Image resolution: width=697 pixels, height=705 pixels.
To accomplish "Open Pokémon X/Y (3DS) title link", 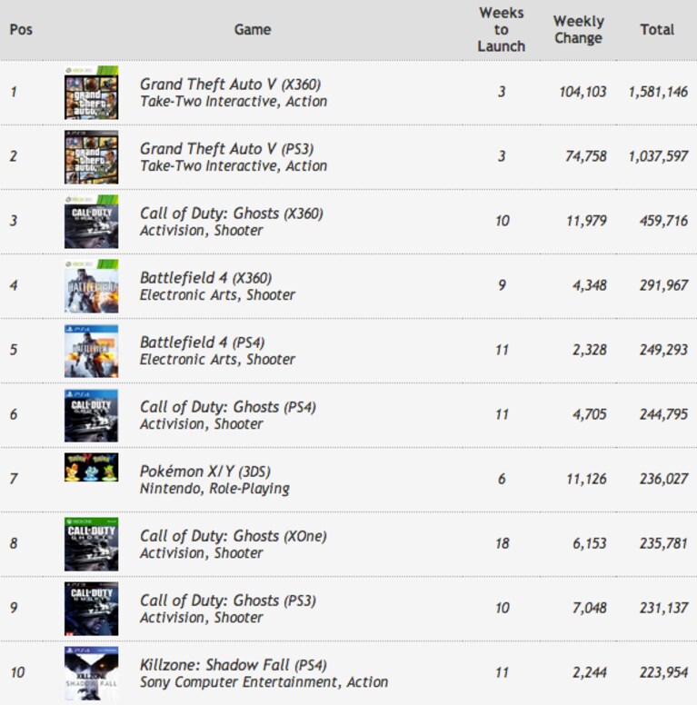I will pyautogui.click(x=205, y=472).
